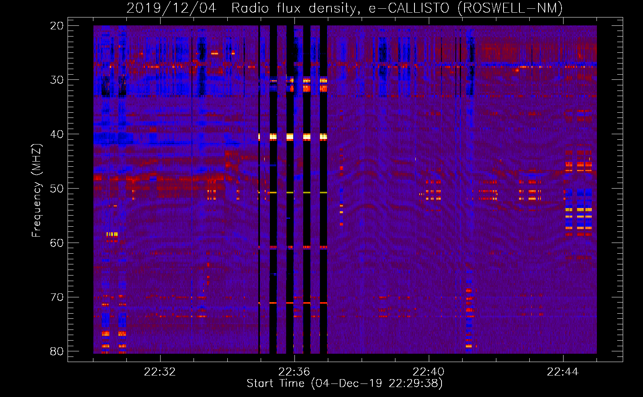Click the "Start Time (04-Dec-19 22:29:38)" label
This screenshot has width=643, height=397.
345,384
